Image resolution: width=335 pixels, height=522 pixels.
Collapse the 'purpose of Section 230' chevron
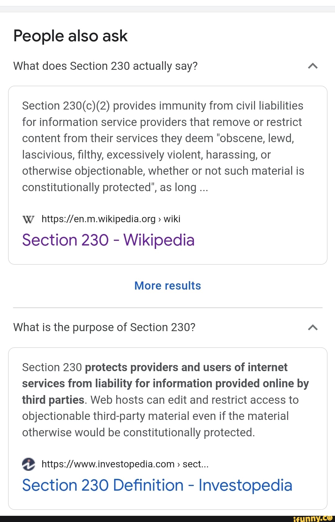(x=313, y=327)
